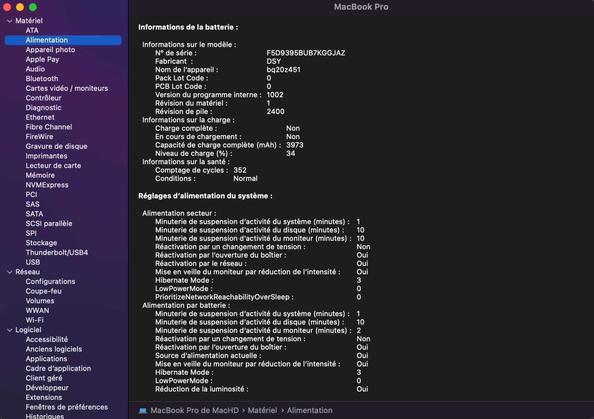The image size is (594, 419).
Task: Open SAS sidebar entry
Action: point(33,204)
